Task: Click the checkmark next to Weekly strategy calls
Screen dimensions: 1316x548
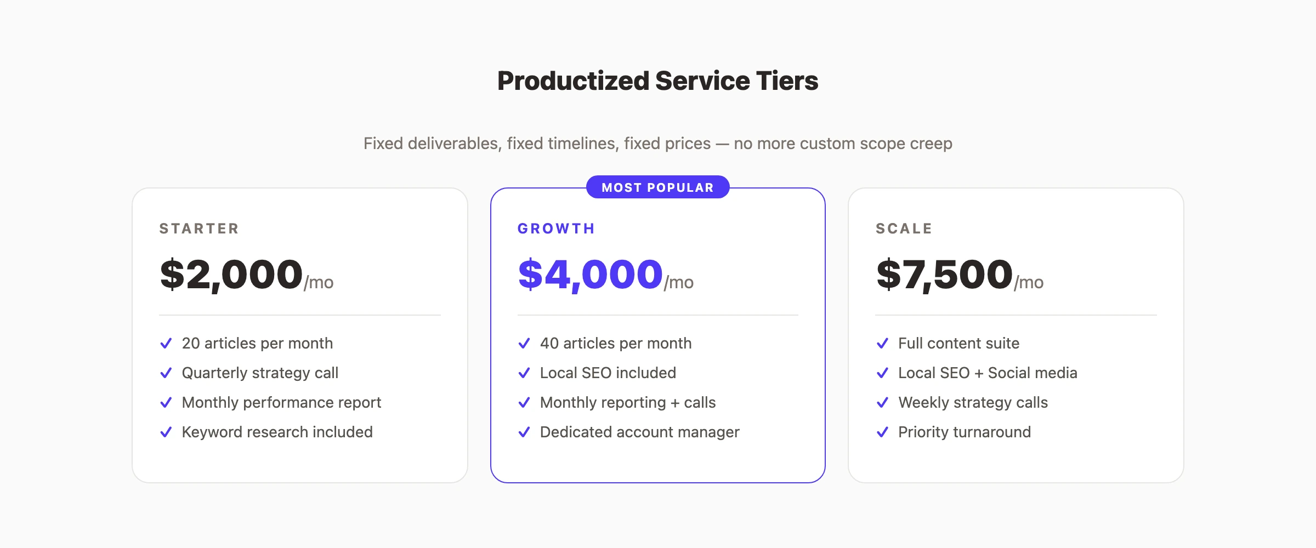Action: pos(882,402)
